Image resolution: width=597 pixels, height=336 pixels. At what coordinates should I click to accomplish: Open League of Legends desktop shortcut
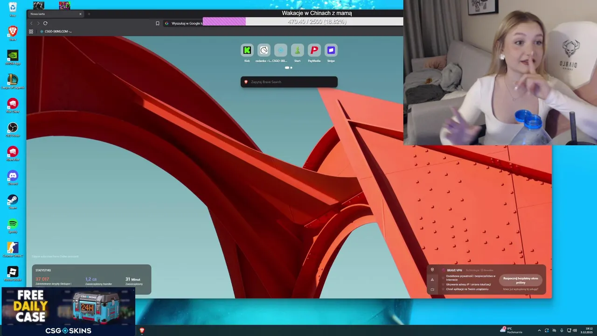click(x=13, y=81)
